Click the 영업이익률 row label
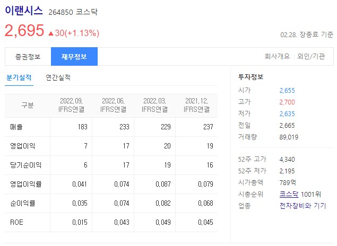The width and height of the screenshot is (337, 246). tap(26, 184)
